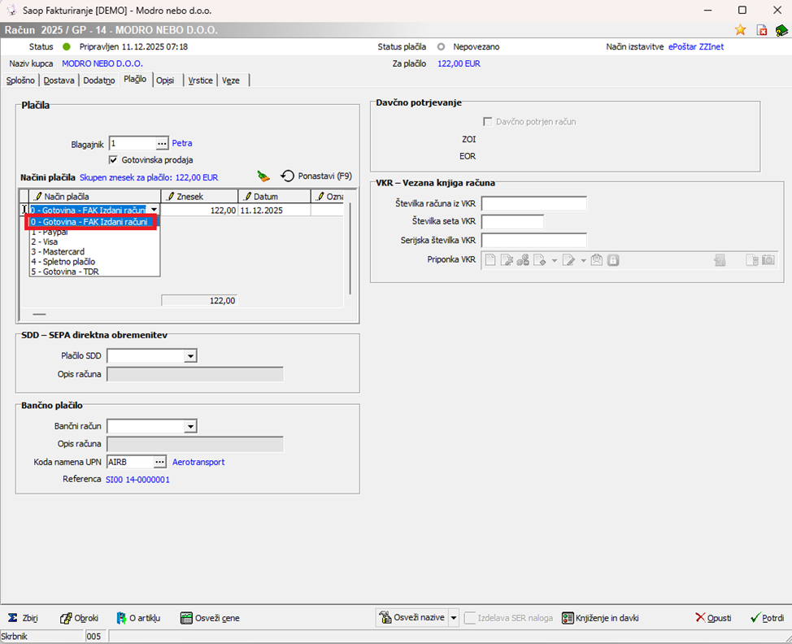Expand arrow right of document with diamond icon
792x644 pixels.
pyautogui.click(x=554, y=260)
